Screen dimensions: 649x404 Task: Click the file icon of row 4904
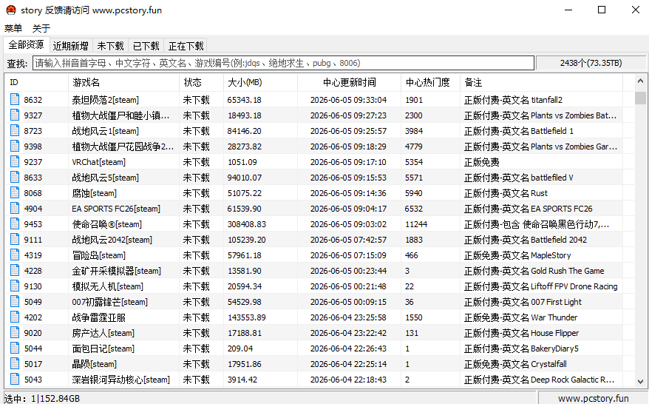click(15, 208)
